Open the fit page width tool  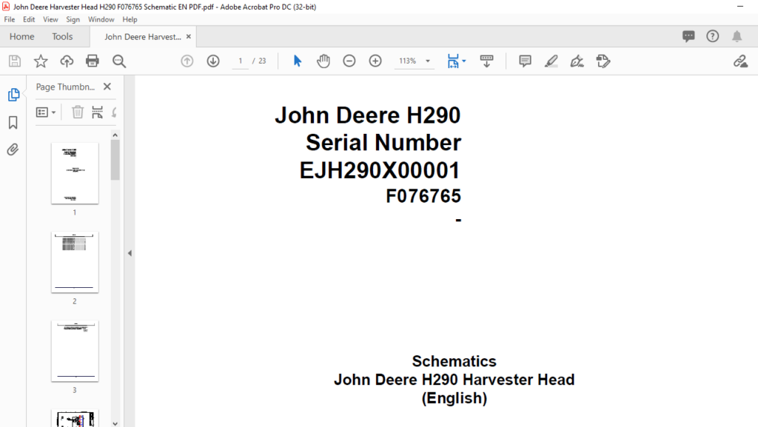(452, 61)
